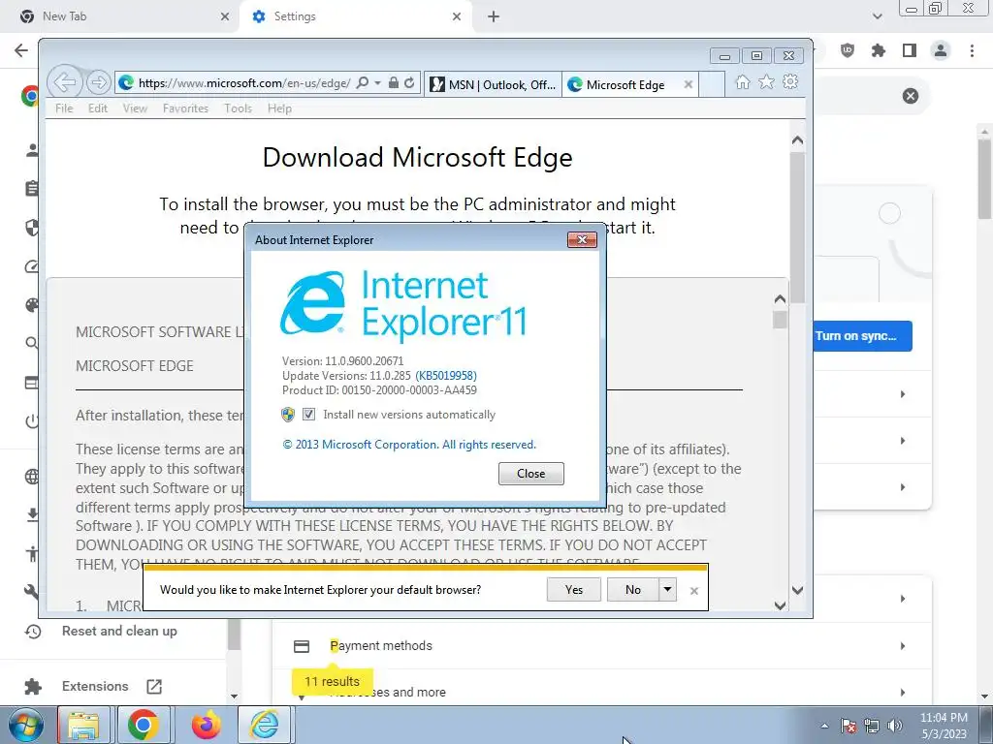
Task: Open File menu in Internet Explorer
Action: coord(64,108)
